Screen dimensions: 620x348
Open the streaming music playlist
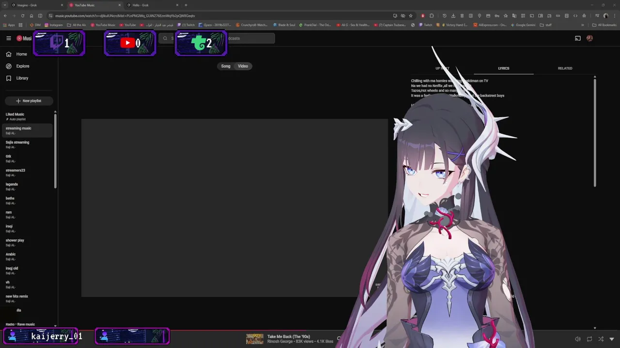(x=28, y=130)
